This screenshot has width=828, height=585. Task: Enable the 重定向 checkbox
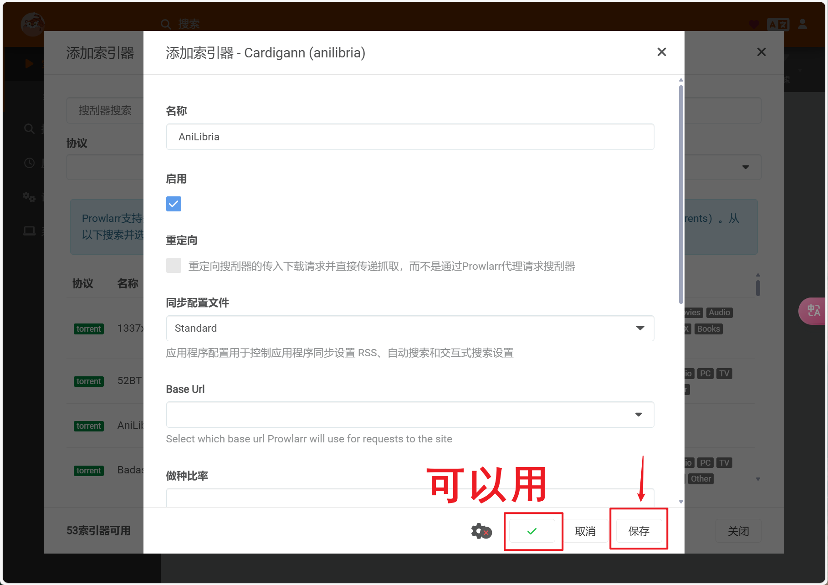coord(174,265)
